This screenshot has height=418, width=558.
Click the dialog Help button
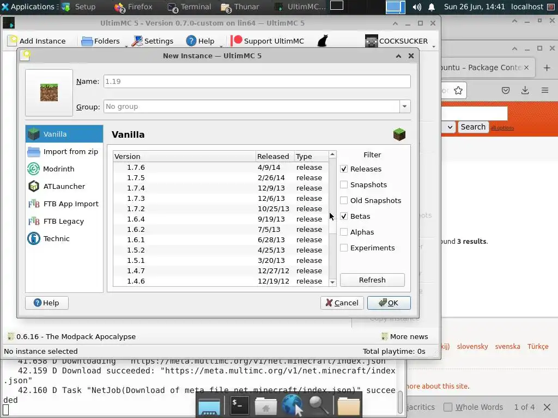(47, 303)
